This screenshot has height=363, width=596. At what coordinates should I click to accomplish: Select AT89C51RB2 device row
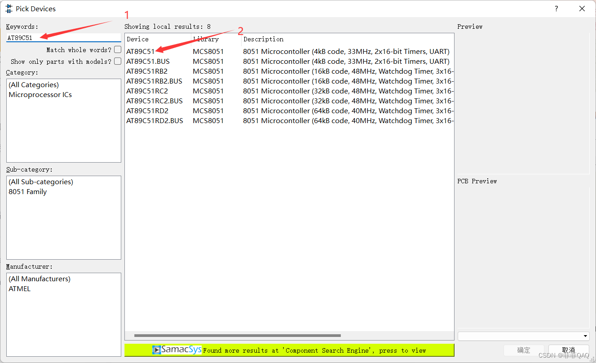pyautogui.click(x=289, y=71)
